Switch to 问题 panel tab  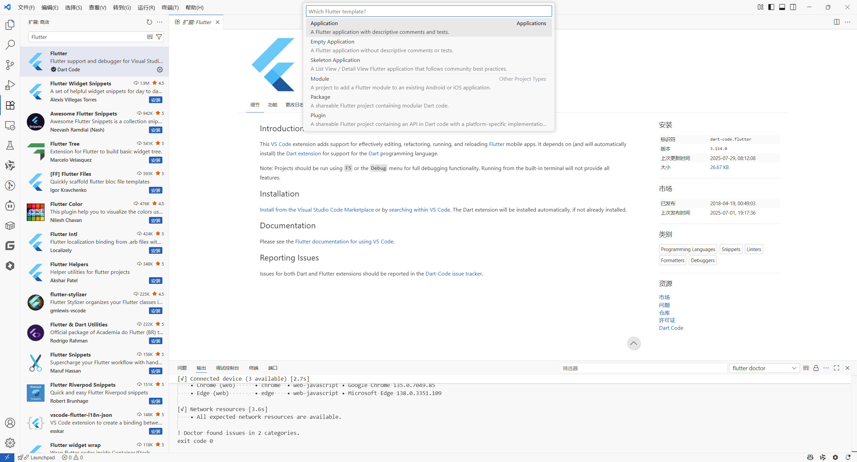(x=182, y=368)
